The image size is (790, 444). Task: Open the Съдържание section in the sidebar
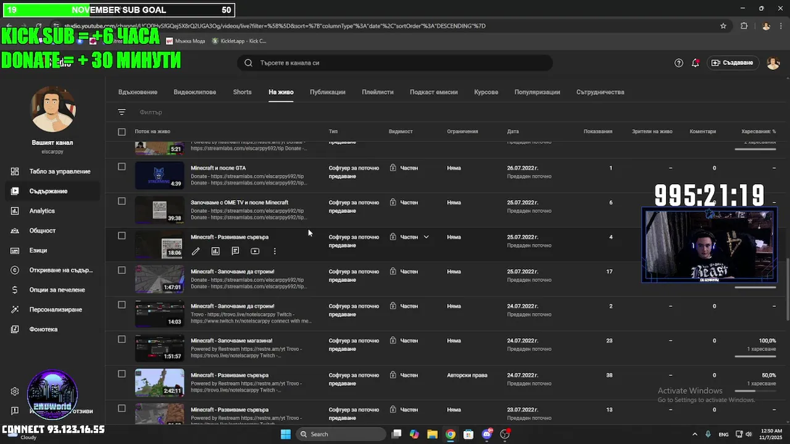click(x=52, y=191)
